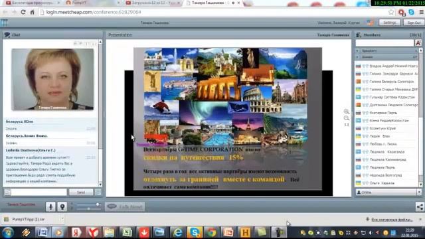
Task: Open Internet Explorer from the taskbar
Action: tap(177, 232)
